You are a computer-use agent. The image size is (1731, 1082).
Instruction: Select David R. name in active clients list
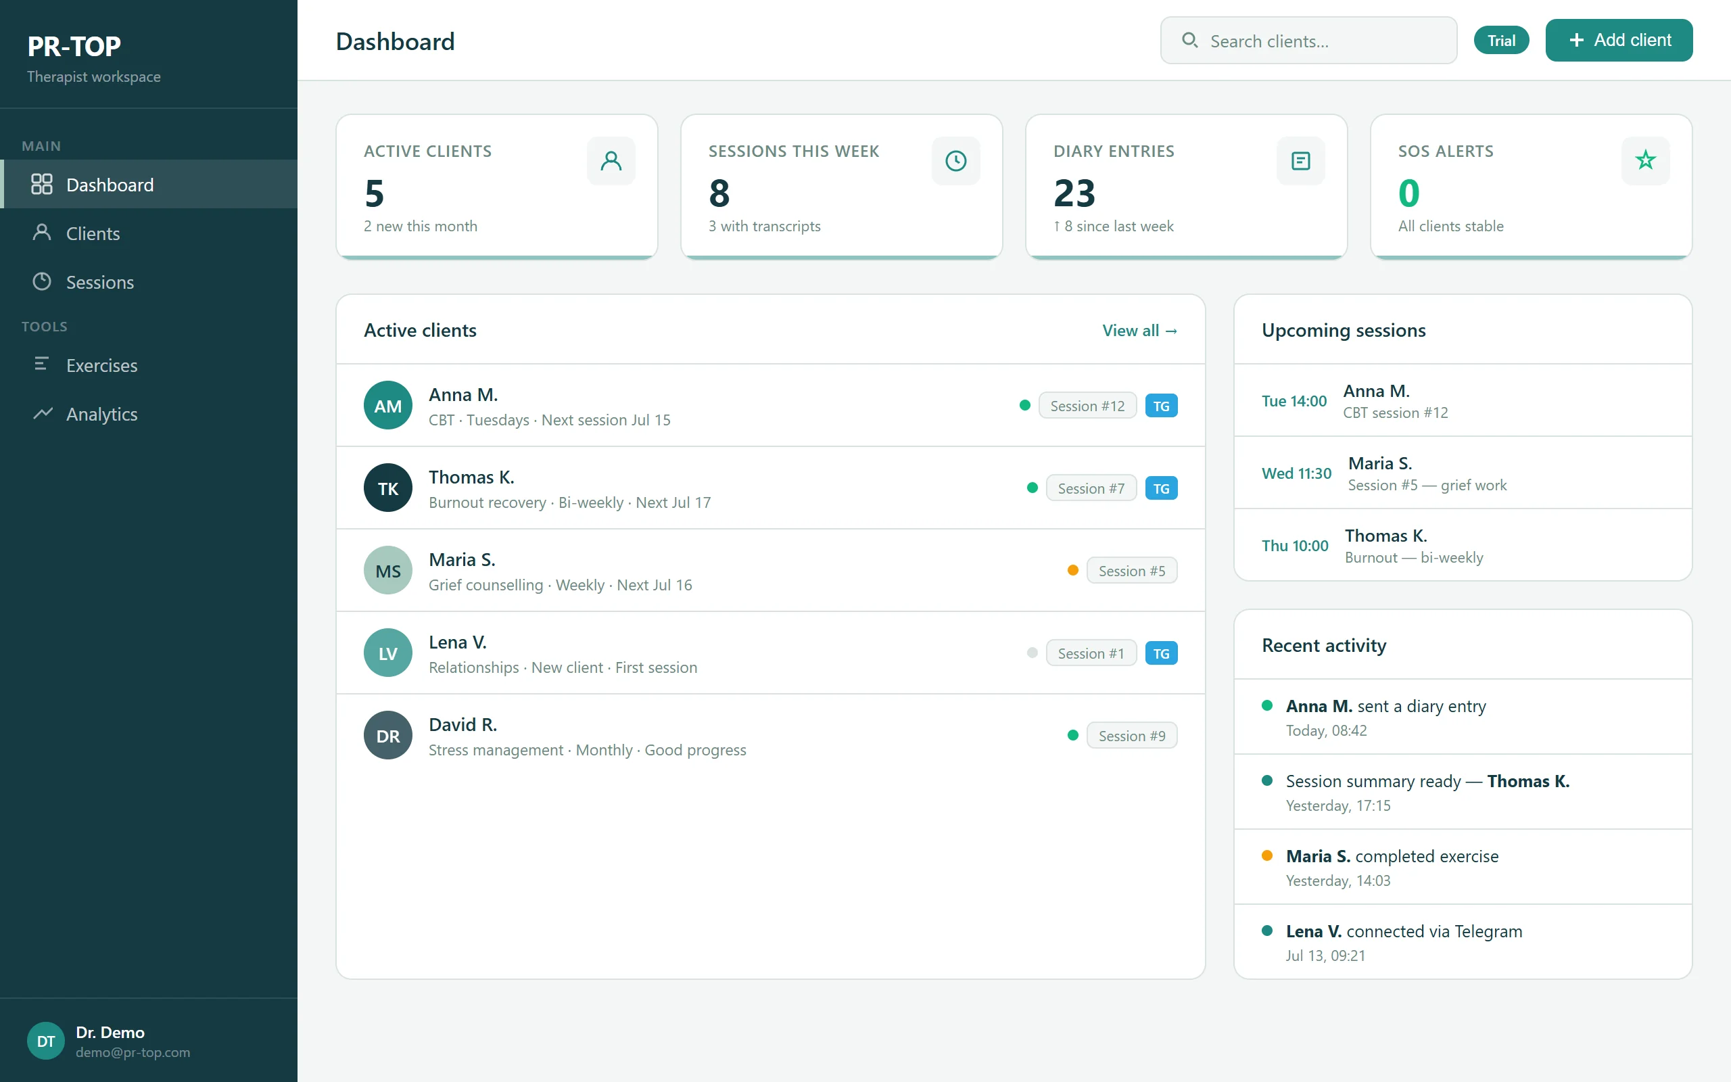462,724
